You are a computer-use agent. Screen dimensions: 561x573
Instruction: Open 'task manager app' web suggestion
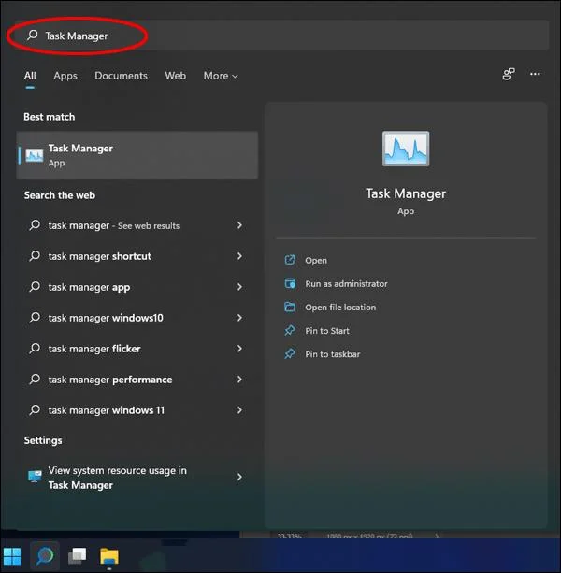tap(136, 287)
